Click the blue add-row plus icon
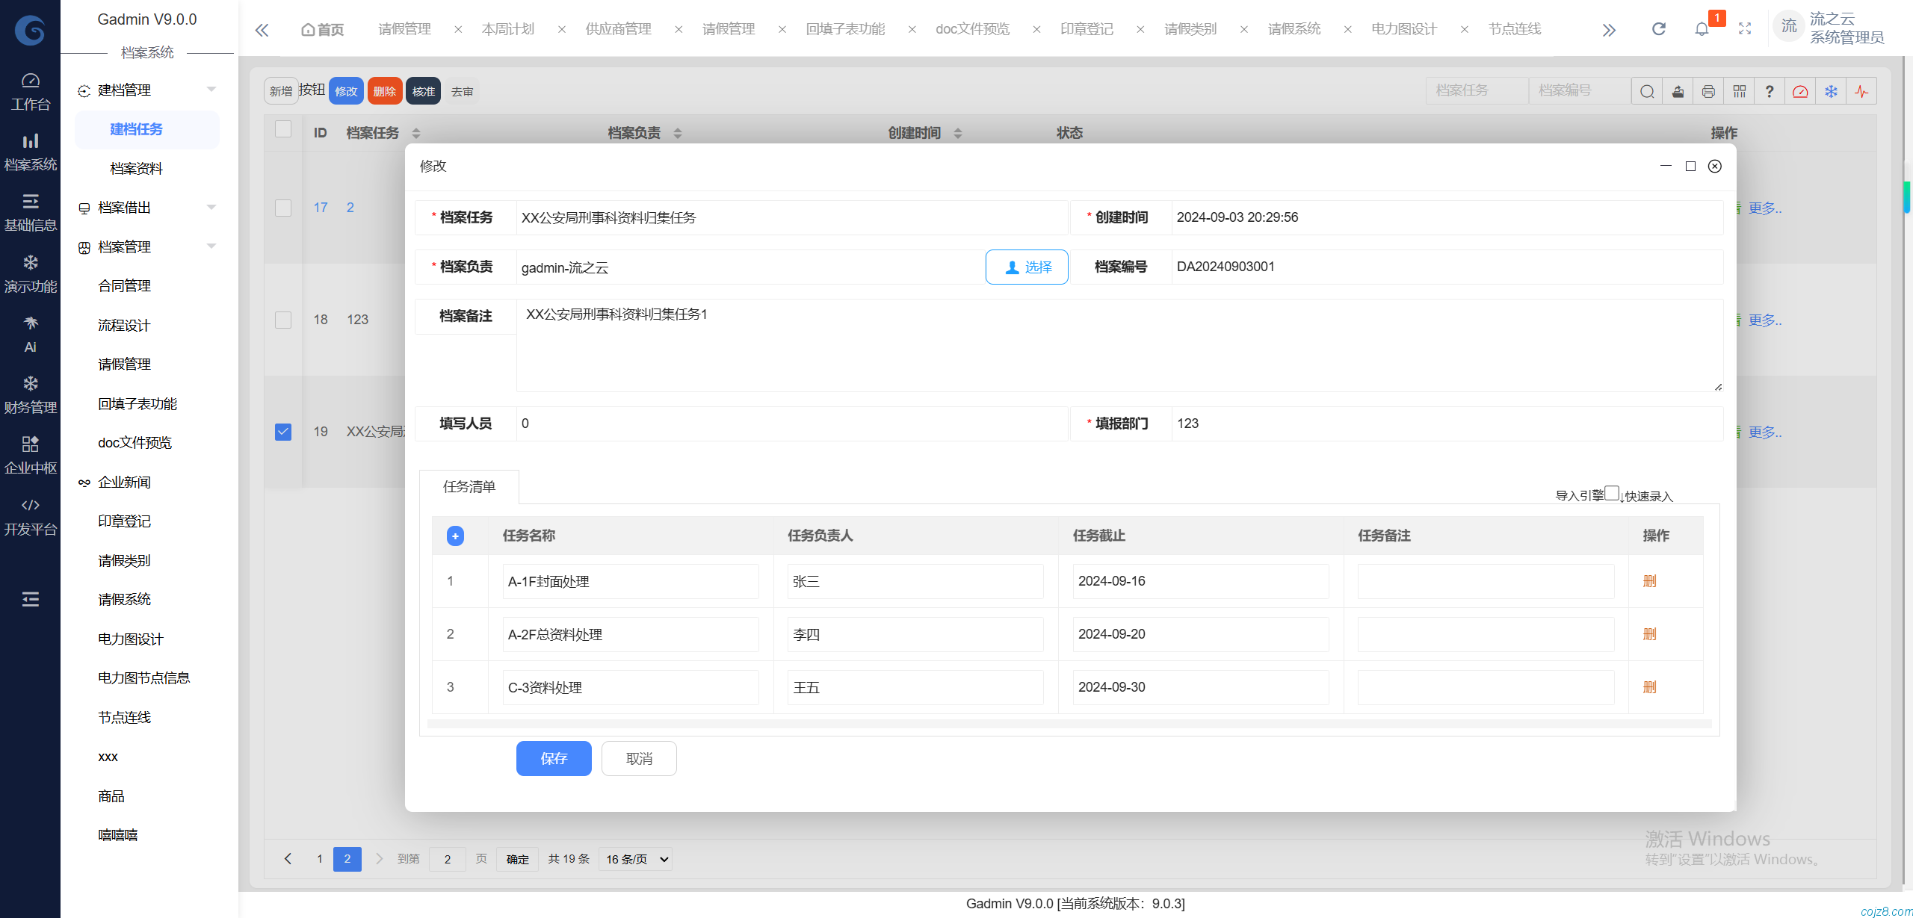Viewport: 1913px width, 918px height. pos(455,536)
